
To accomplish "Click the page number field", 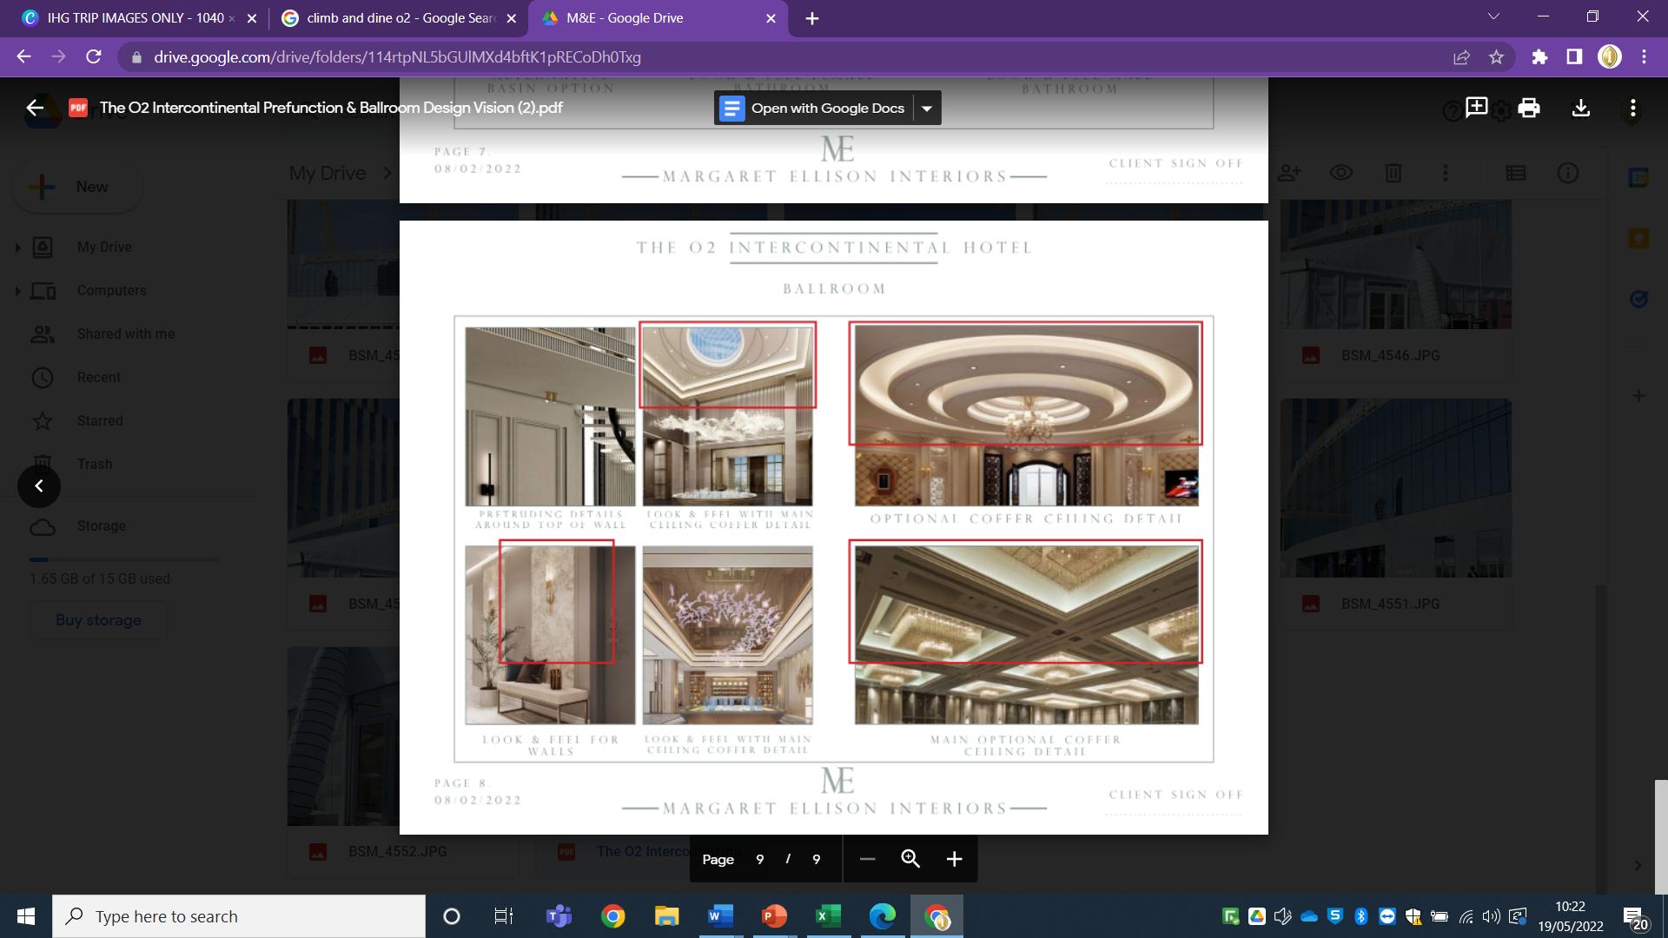I will [759, 859].
